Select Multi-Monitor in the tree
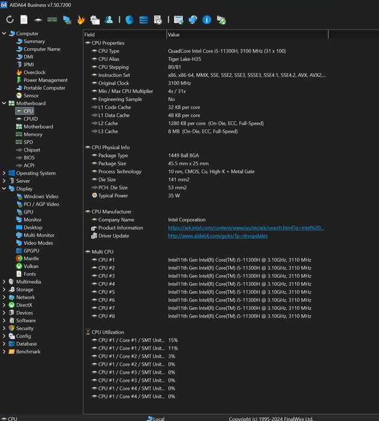Viewport: 379px width, 421px height. 39,235
